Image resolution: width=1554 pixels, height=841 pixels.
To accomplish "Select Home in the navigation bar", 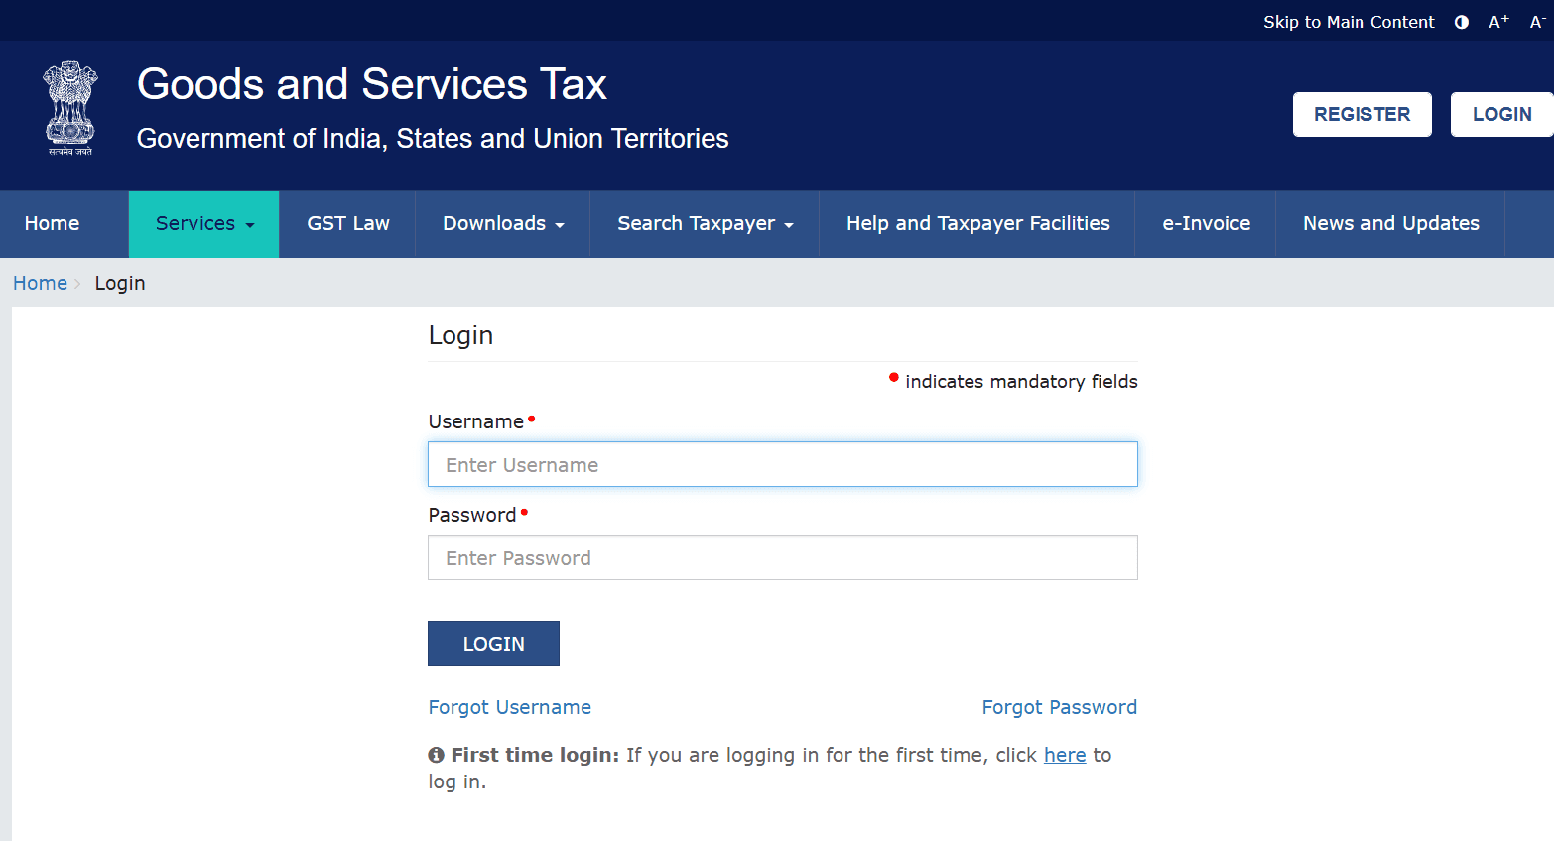I will pyautogui.click(x=52, y=223).
